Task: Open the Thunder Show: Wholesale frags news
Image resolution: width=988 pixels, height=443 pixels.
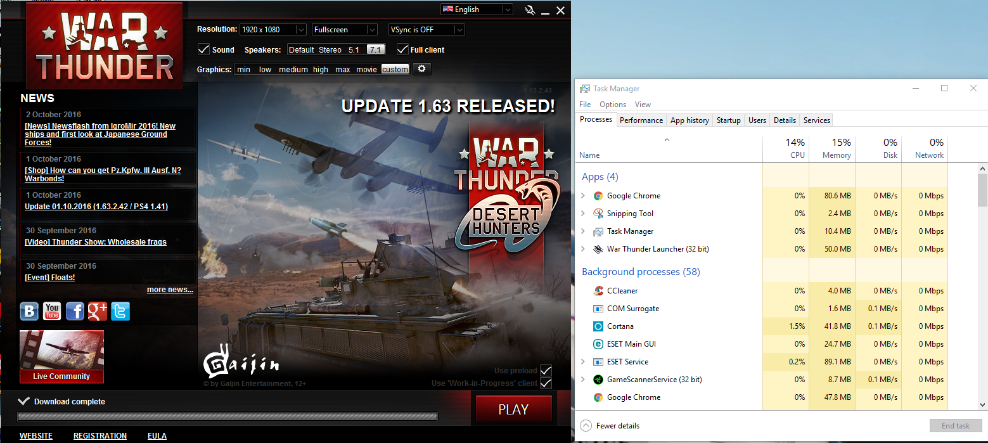Action: coord(96,242)
